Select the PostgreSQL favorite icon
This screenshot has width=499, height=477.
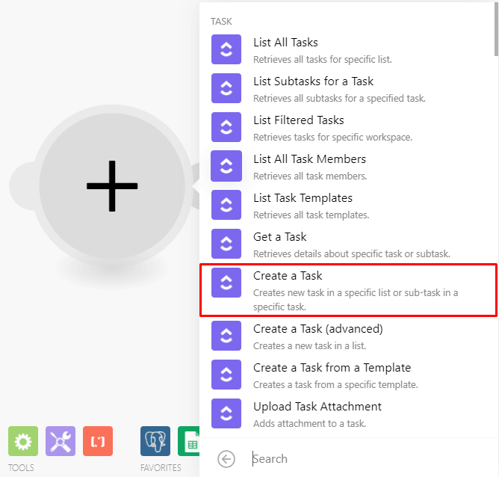coord(155,441)
